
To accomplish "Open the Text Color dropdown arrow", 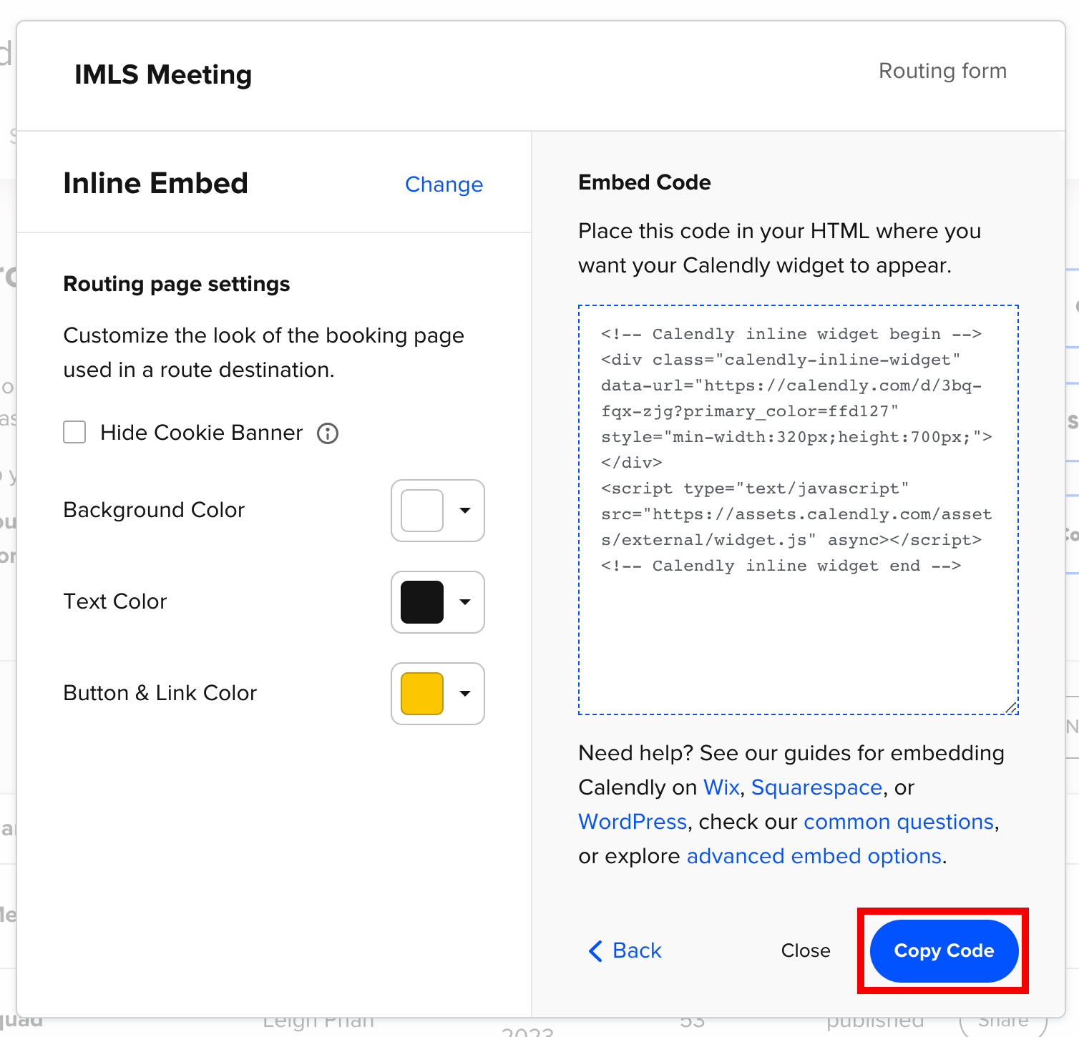I will (465, 602).
